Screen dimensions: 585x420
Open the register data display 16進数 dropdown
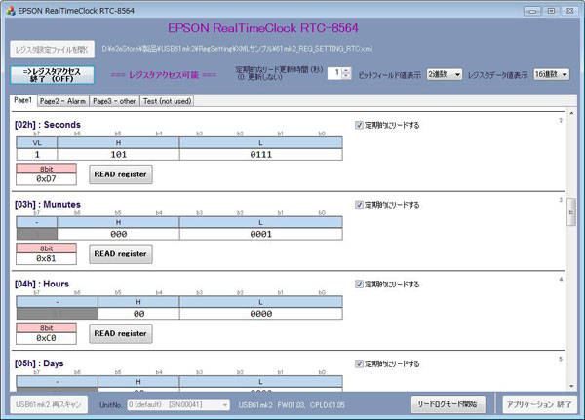click(552, 75)
